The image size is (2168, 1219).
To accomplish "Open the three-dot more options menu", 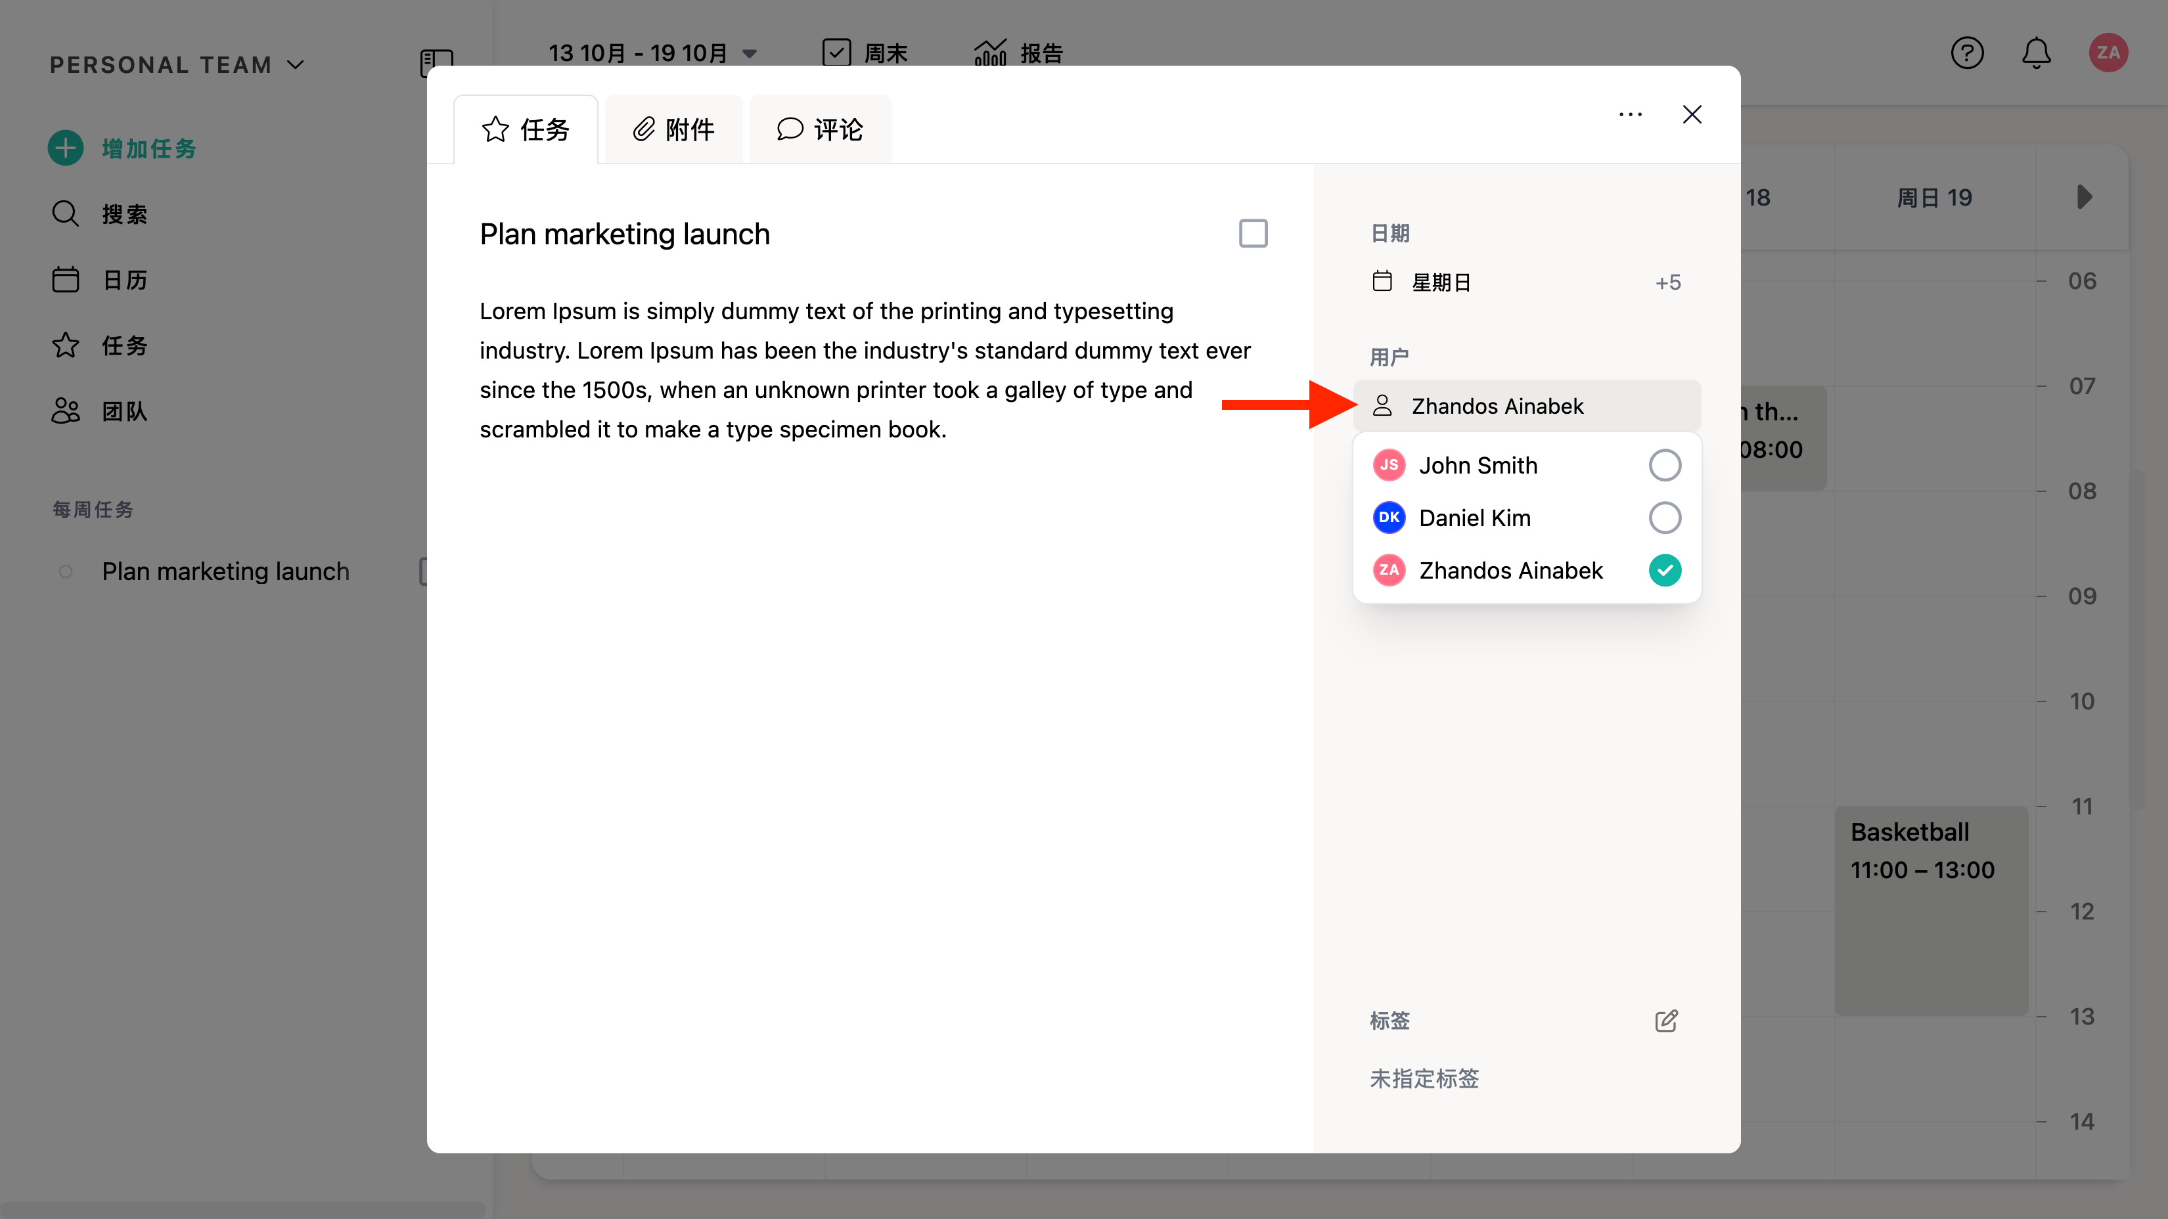I will [x=1630, y=114].
